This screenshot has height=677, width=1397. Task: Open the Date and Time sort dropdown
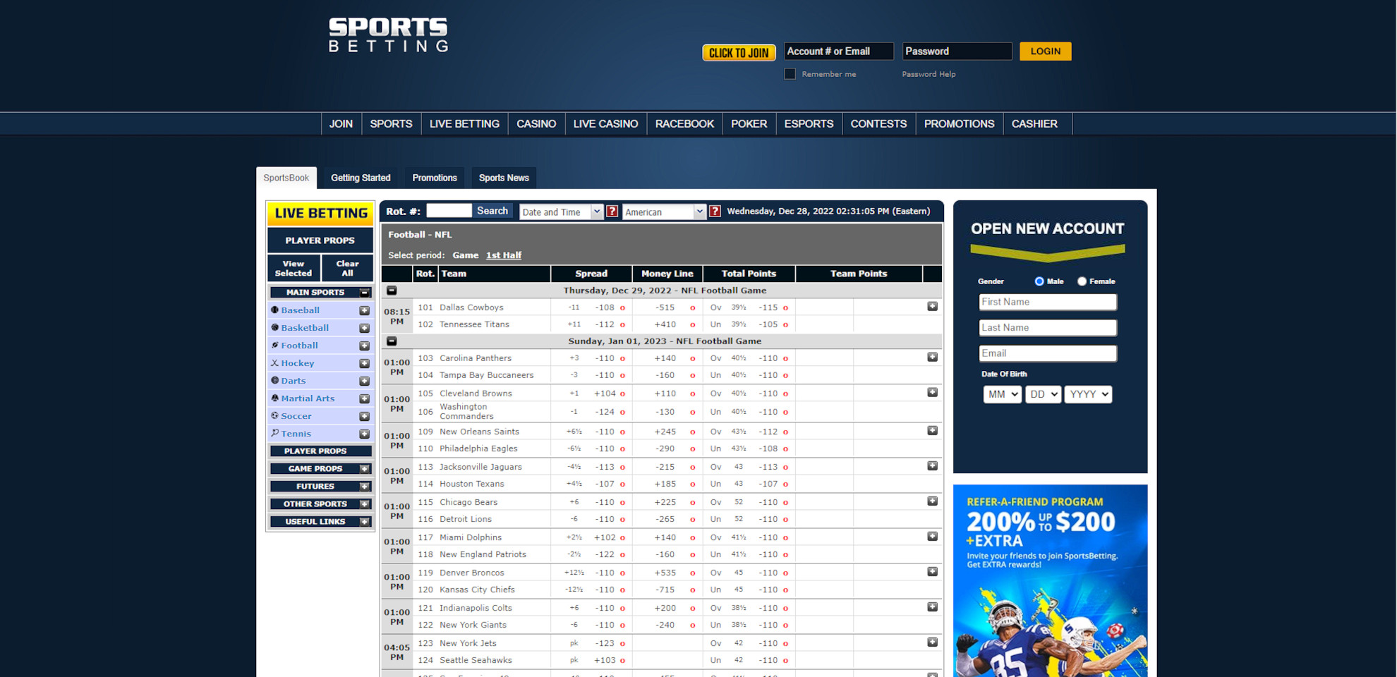(561, 212)
